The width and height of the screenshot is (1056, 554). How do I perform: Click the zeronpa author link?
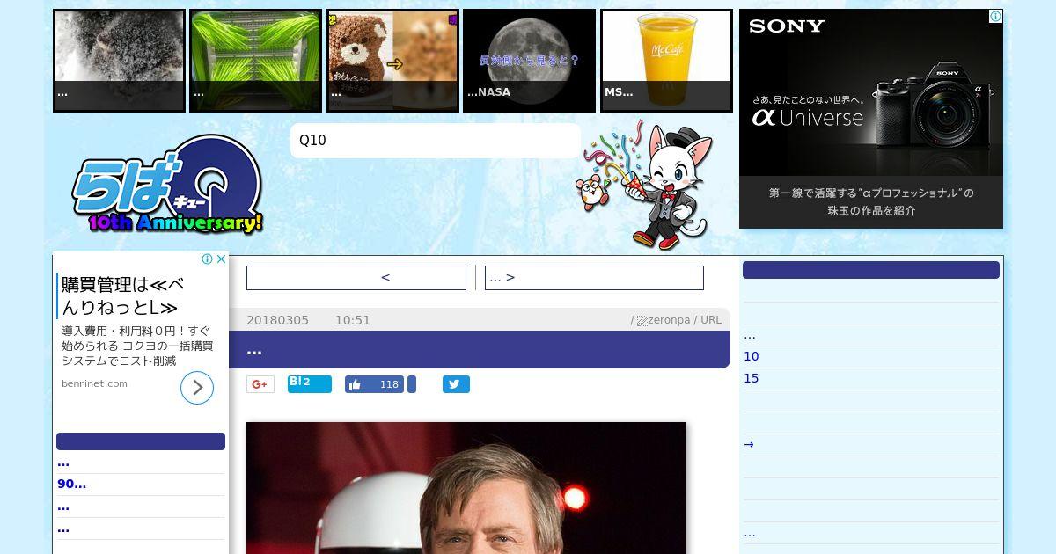[x=669, y=320]
